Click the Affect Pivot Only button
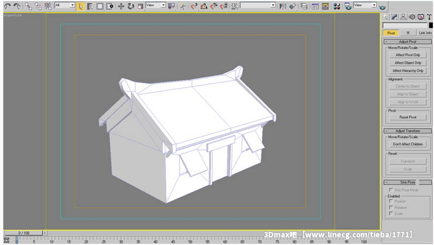The image size is (434, 245). 408,55
